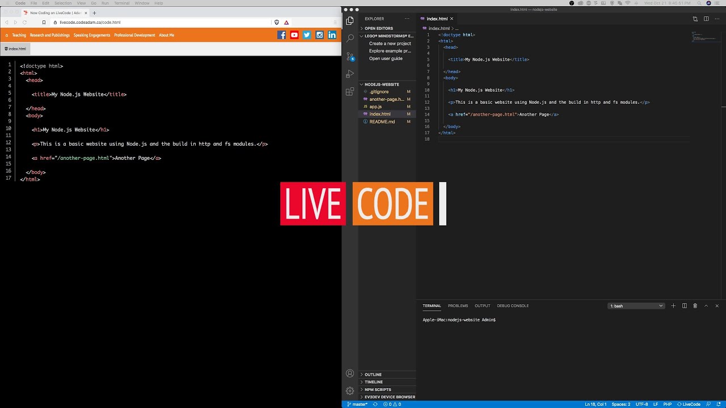Open editor More Actions ellipsis

click(717, 19)
